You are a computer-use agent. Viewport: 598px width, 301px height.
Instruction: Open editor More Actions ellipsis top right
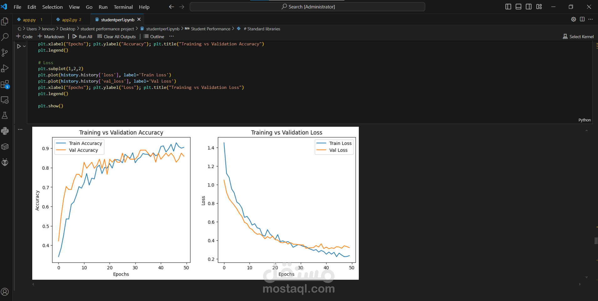pos(590,19)
